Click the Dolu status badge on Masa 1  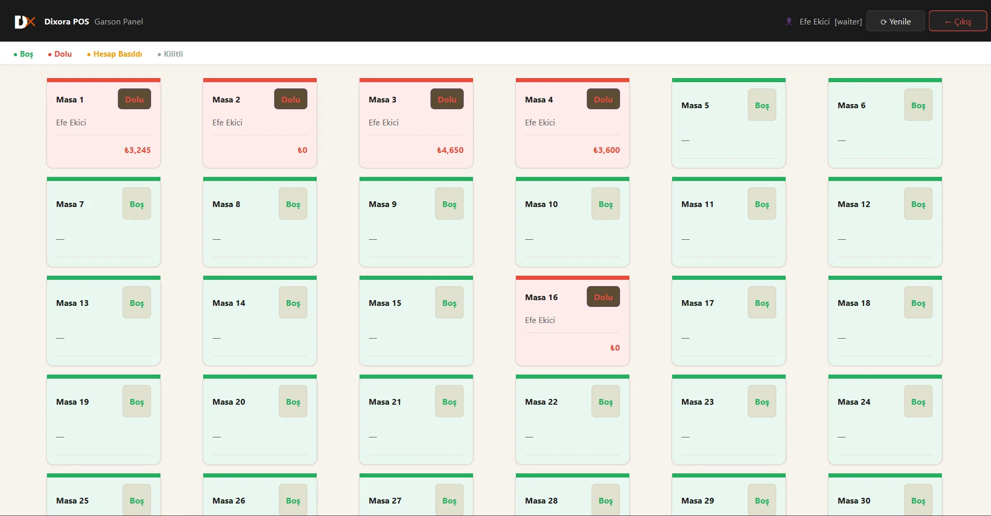(x=134, y=99)
